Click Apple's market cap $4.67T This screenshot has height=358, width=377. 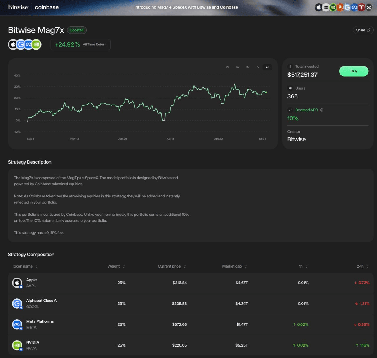pos(242,283)
